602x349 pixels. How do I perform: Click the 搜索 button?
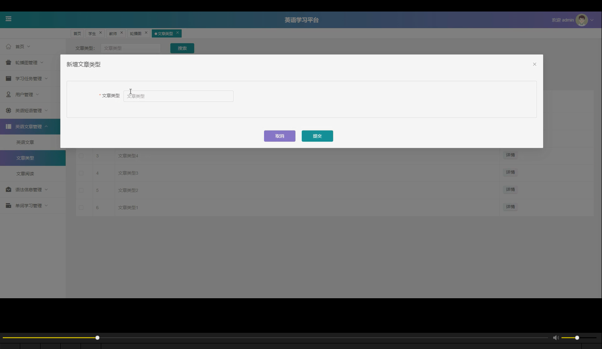(x=182, y=48)
